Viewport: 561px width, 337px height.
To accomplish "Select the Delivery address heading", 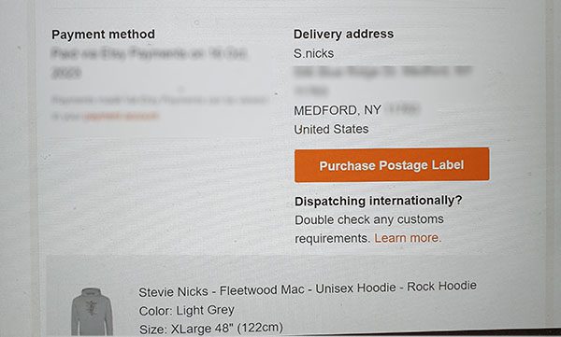I will pos(343,34).
